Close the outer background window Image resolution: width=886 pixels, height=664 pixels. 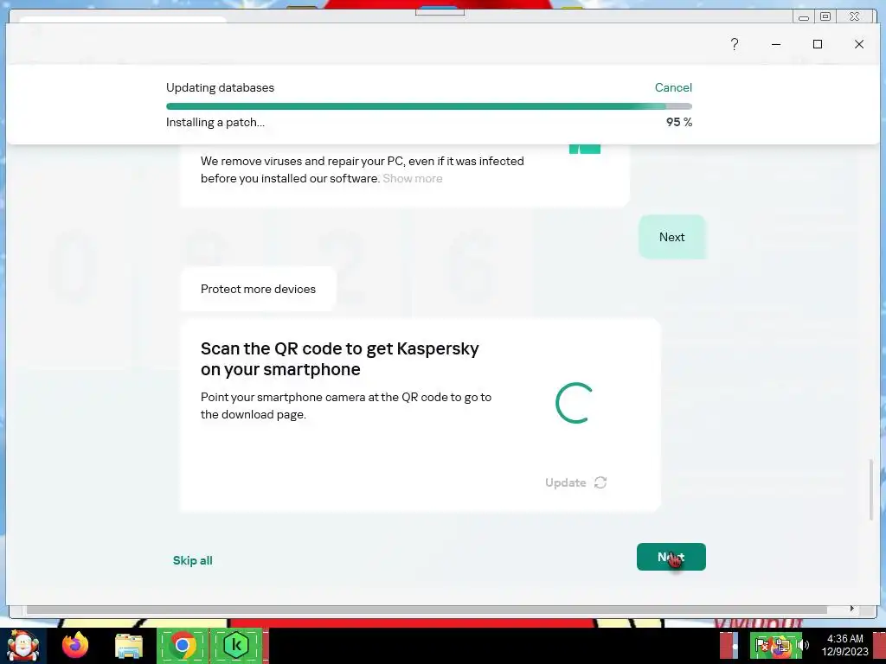(854, 17)
